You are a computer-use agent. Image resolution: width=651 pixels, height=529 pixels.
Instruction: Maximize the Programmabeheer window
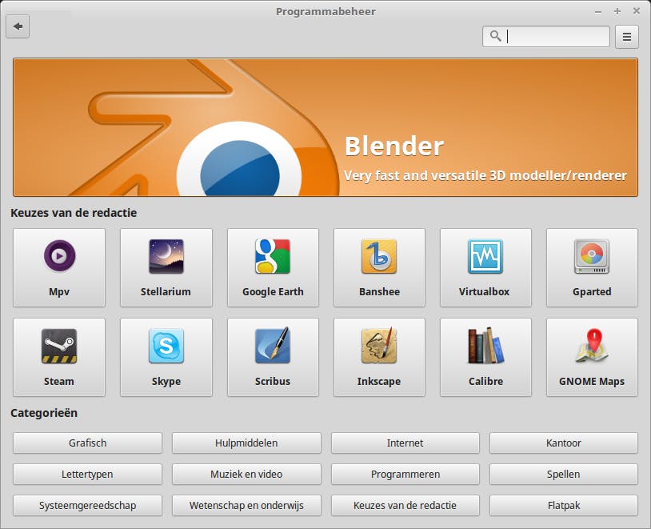click(x=617, y=12)
